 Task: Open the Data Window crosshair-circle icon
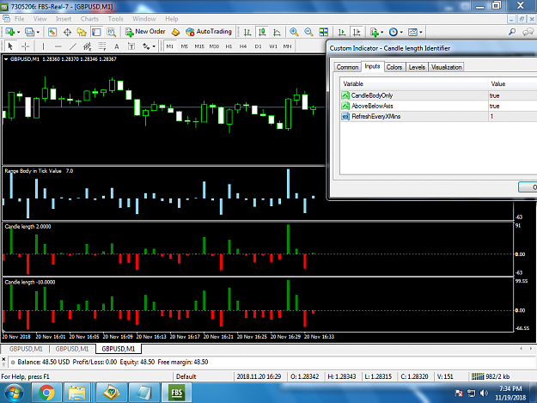[67, 32]
